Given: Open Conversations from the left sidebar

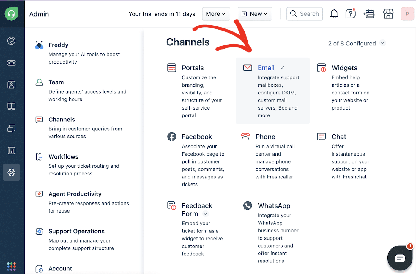Looking at the screenshot, I should click(x=11, y=129).
